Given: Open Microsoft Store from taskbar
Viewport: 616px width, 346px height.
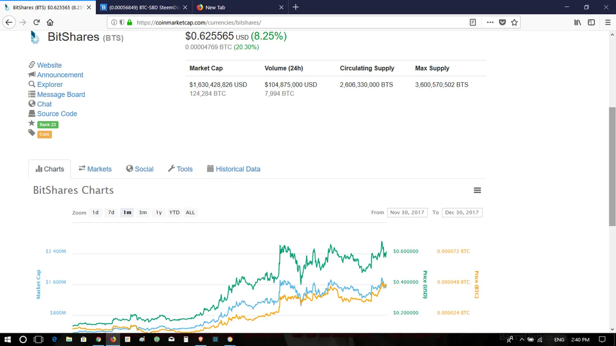Looking at the screenshot, I should click(x=84, y=339).
